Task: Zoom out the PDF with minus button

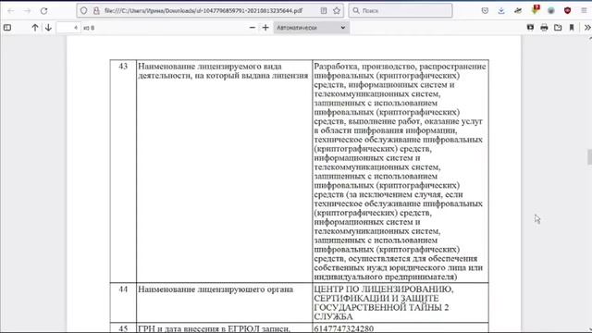Action: pos(253,28)
